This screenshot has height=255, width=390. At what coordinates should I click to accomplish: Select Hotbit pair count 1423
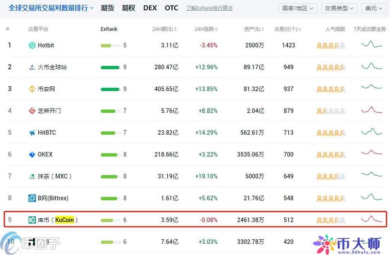click(x=288, y=45)
